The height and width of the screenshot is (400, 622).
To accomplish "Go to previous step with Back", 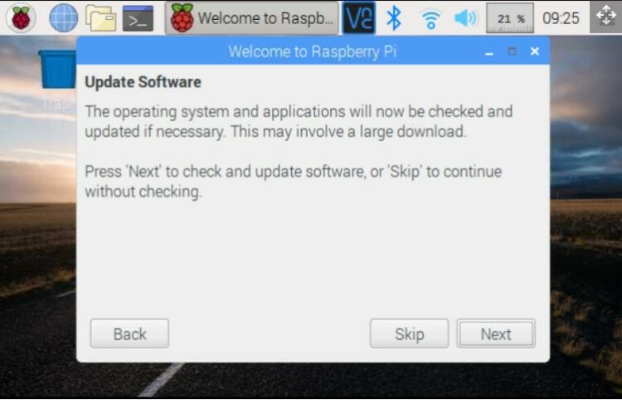I will (129, 334).
